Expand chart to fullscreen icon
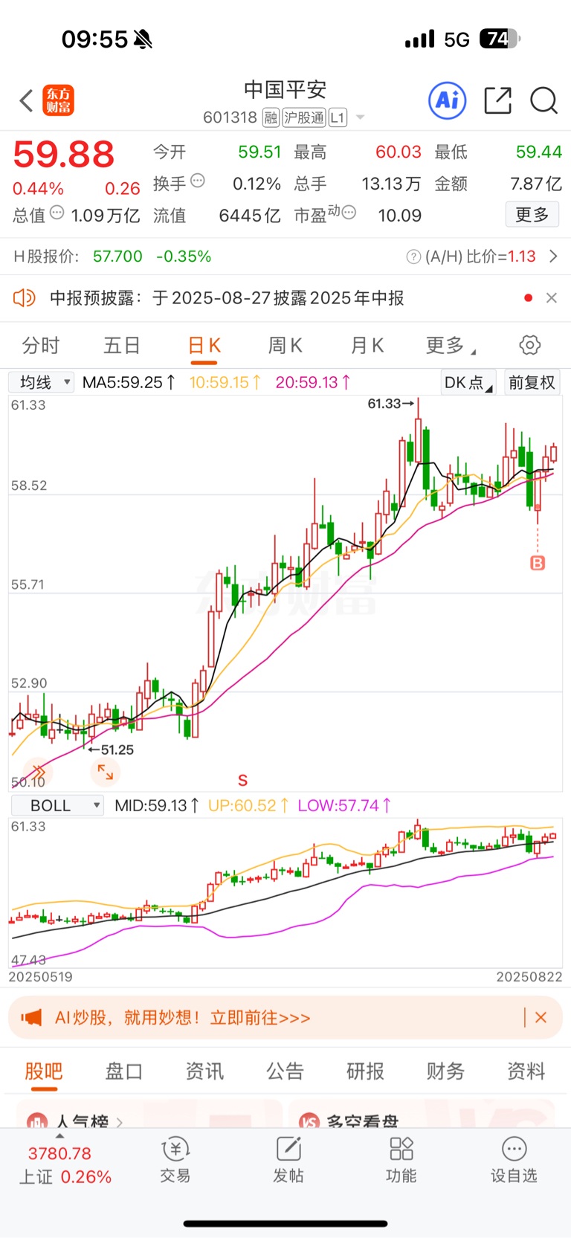 point(105,773)
